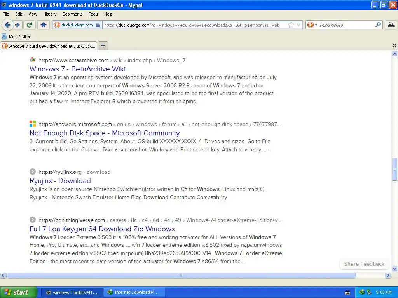
Task: Click the thingiverse result placeholder favicon
Action: tap(33, 220)
